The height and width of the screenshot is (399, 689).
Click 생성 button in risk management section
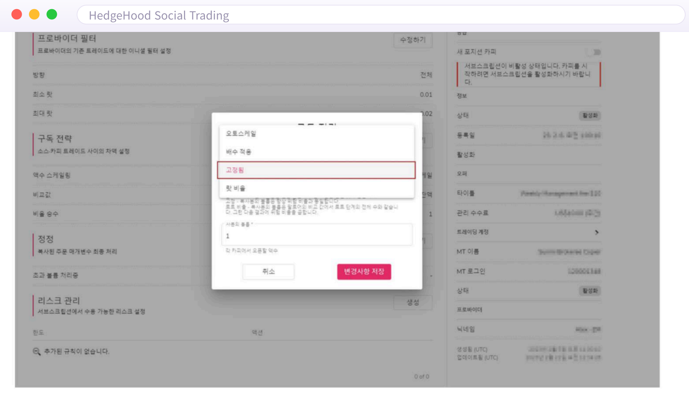[413, 302]
